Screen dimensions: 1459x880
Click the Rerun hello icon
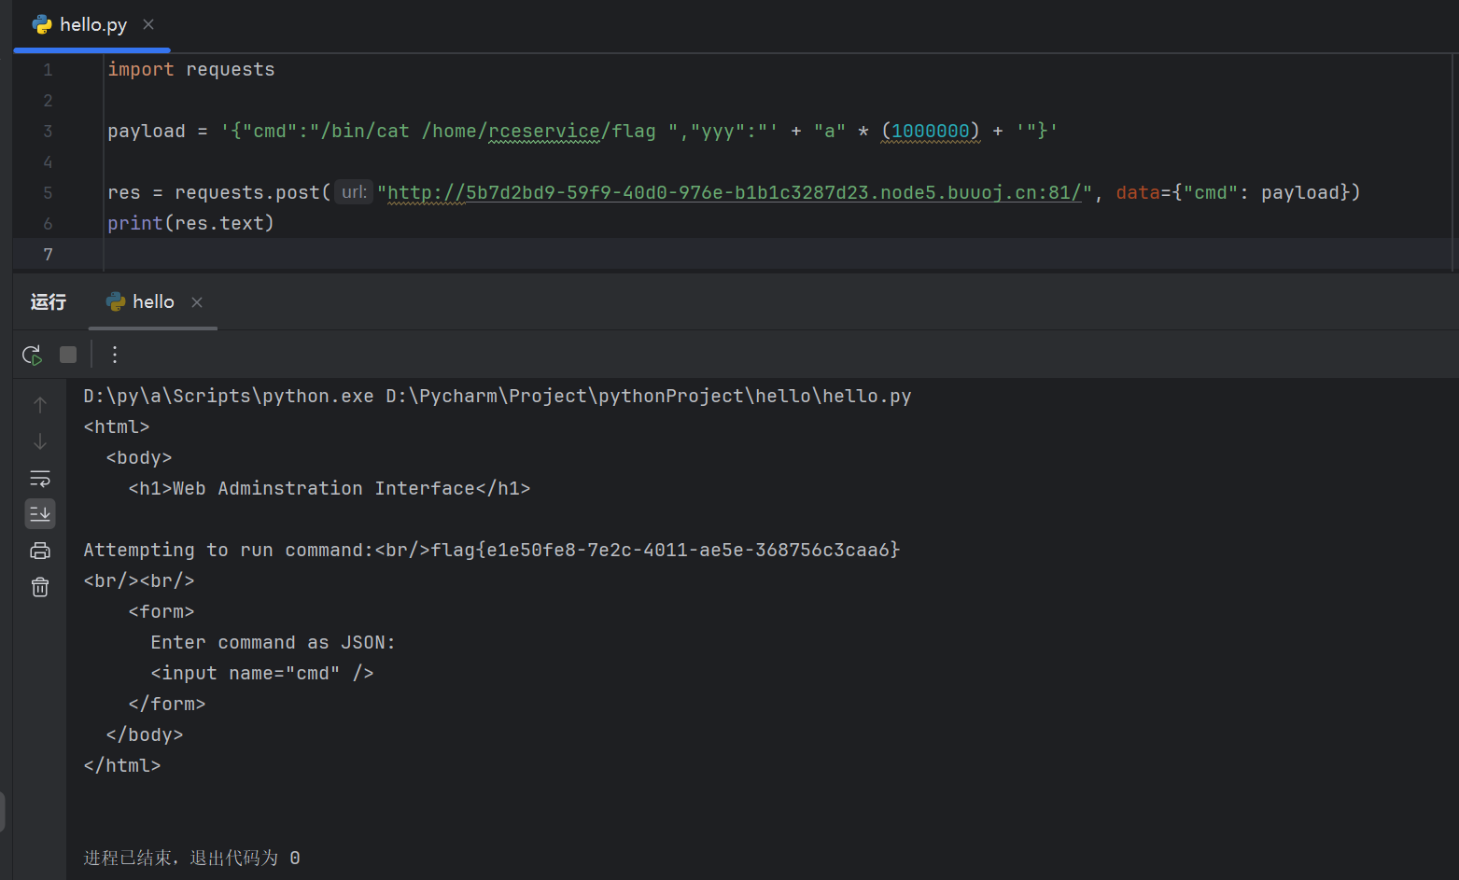(x=32, y=355)
